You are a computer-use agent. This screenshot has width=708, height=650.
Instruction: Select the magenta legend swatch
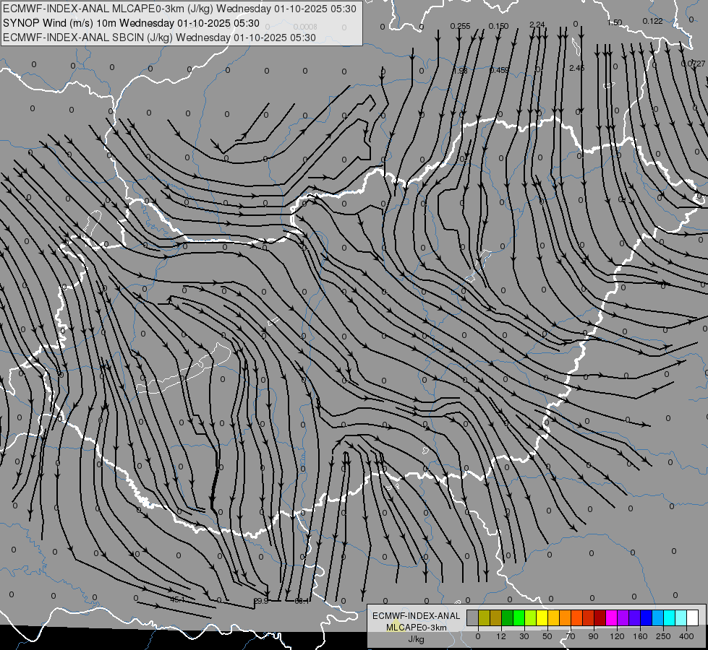[x=611, y=617]
